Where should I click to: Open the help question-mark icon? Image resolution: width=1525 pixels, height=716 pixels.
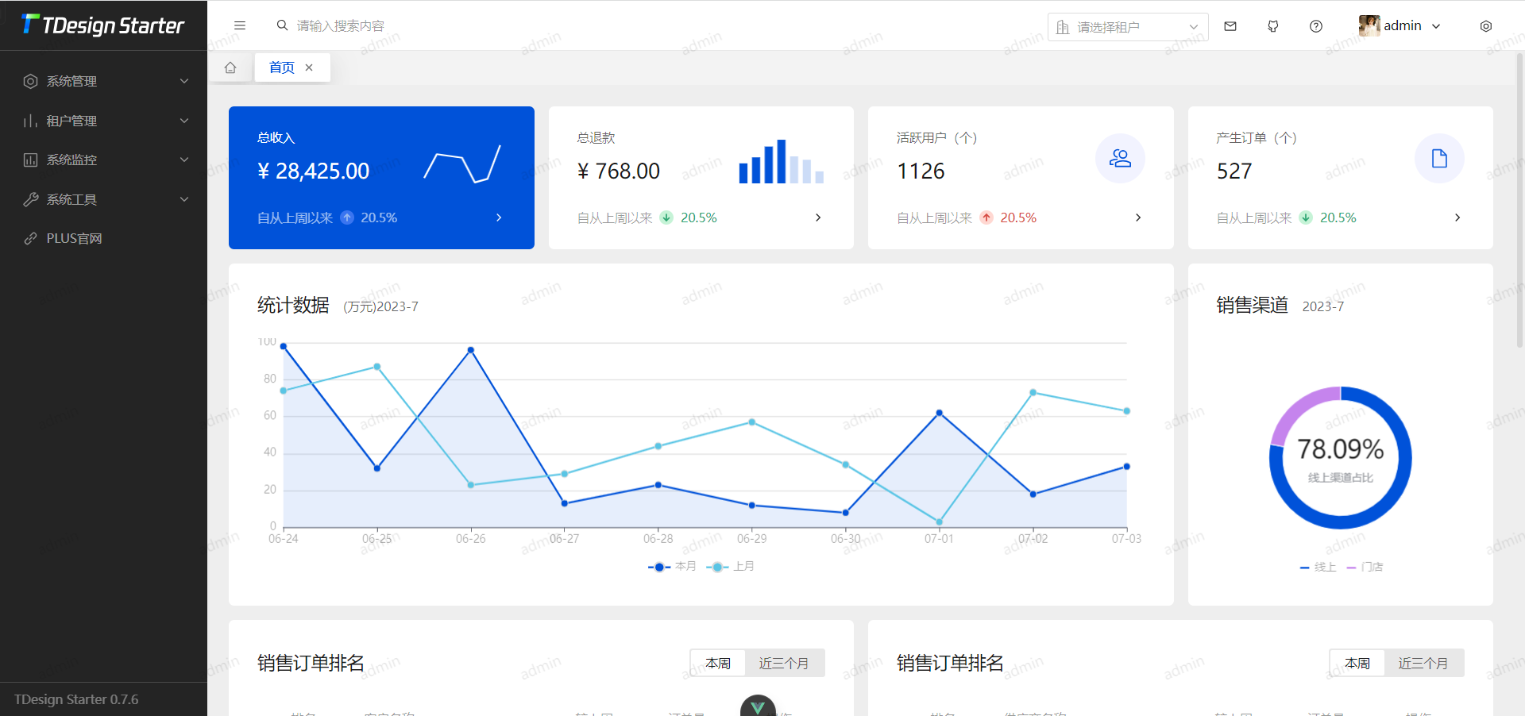[x=1315, y=25]
